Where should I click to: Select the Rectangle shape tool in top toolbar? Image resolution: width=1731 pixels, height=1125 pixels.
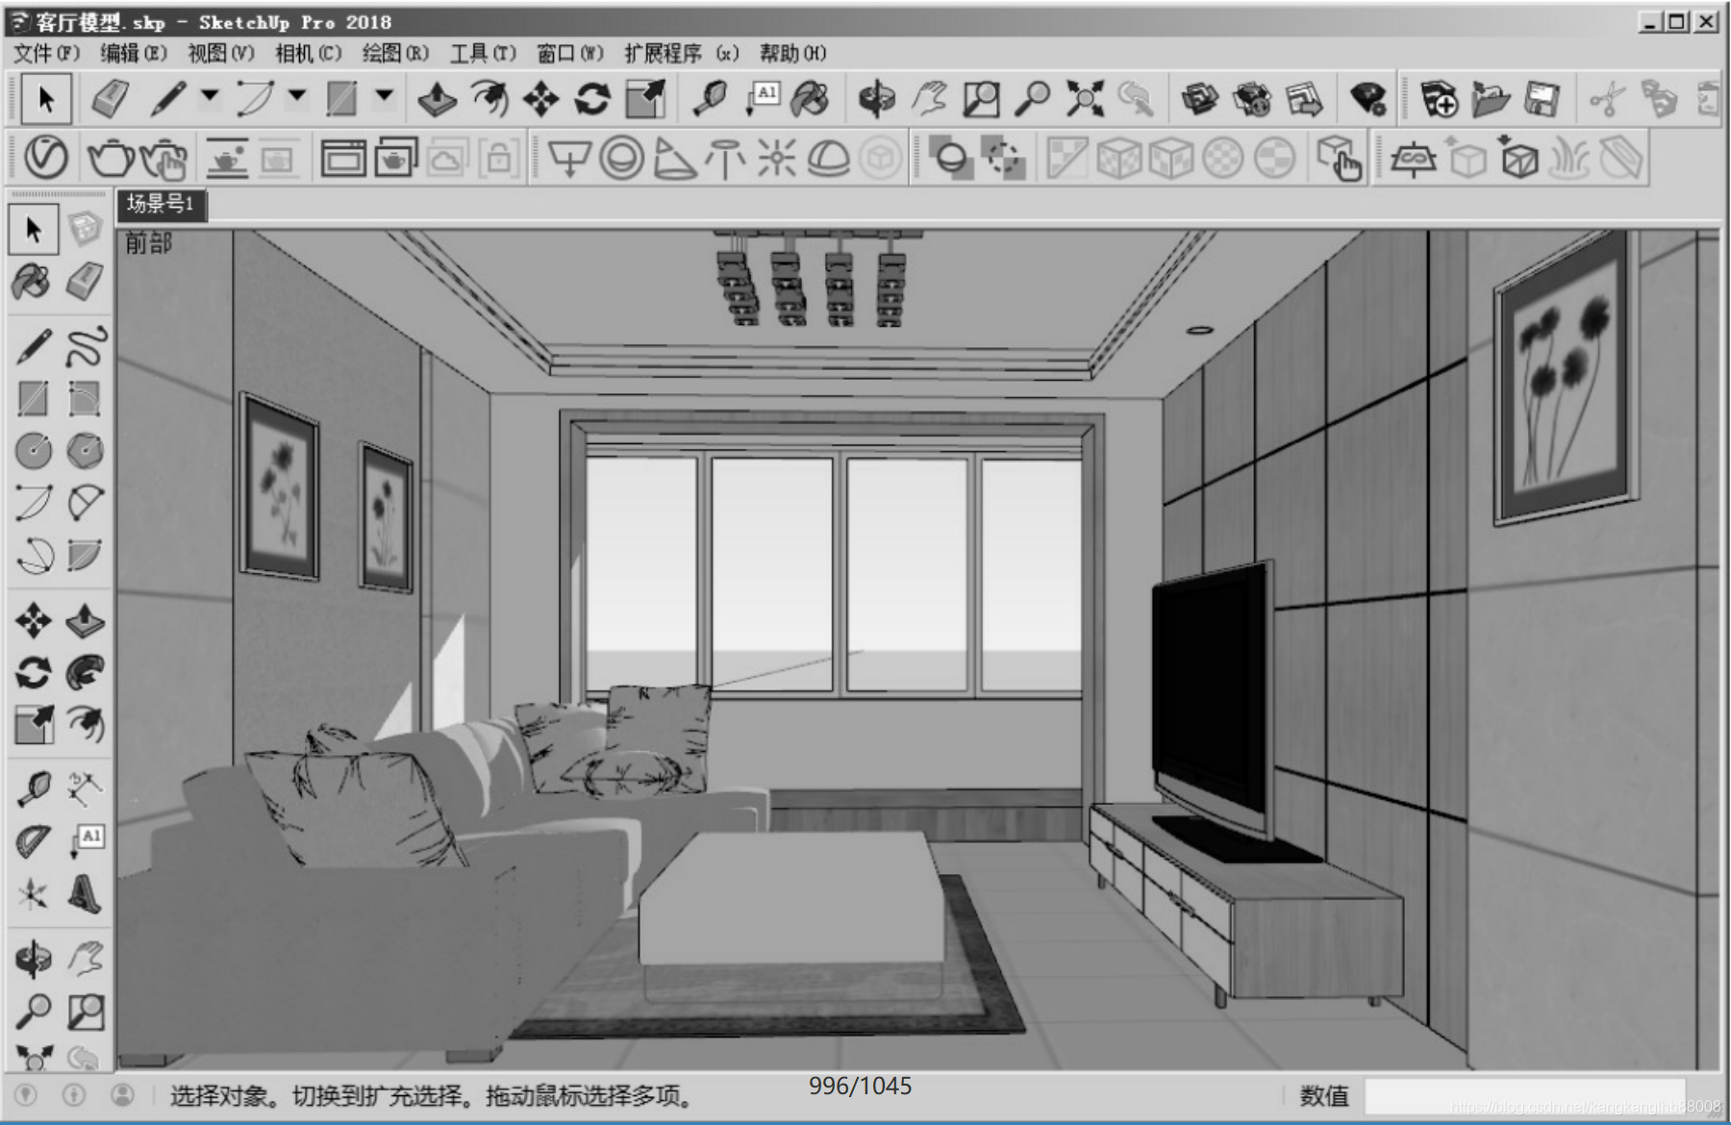341,99
